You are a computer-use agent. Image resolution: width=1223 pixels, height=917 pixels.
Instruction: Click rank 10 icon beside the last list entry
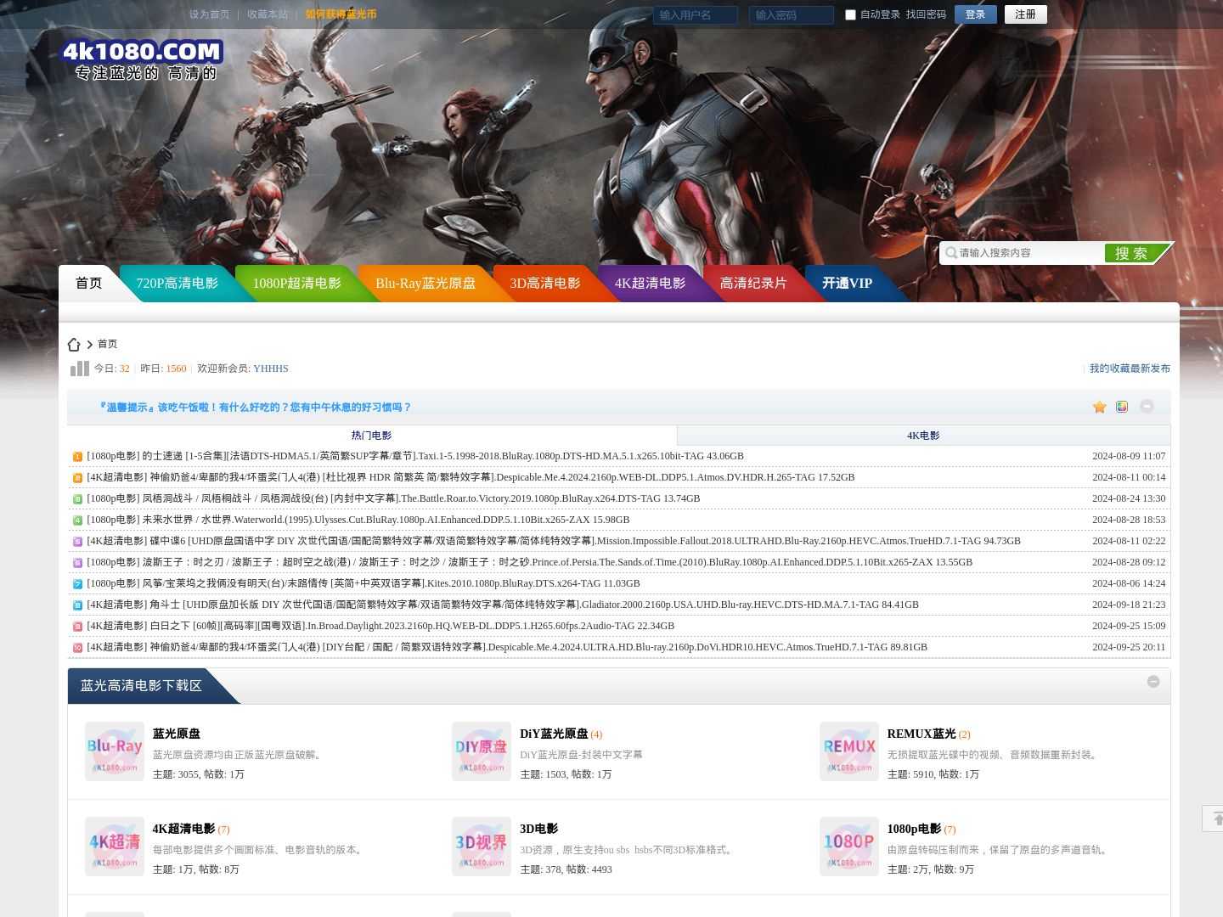tap(77, 648)
